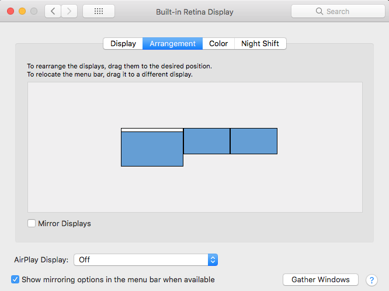This screenshot has height=291, width=389.
Task: Open the AirPlay Display dropdown
Action: pos(145,259)
